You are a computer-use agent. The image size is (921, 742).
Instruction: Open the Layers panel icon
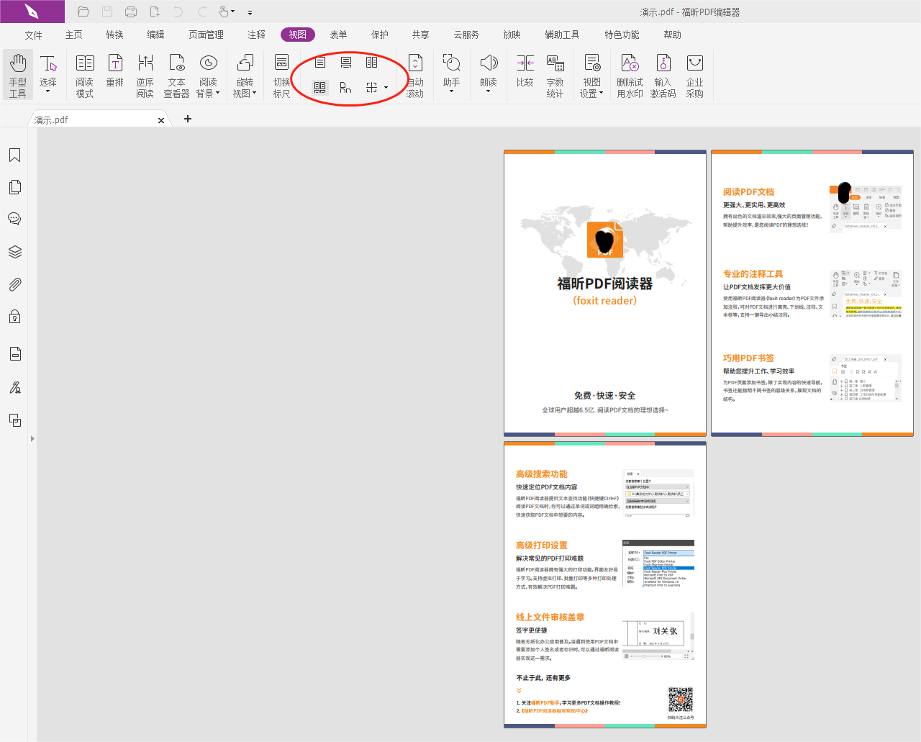14,252
